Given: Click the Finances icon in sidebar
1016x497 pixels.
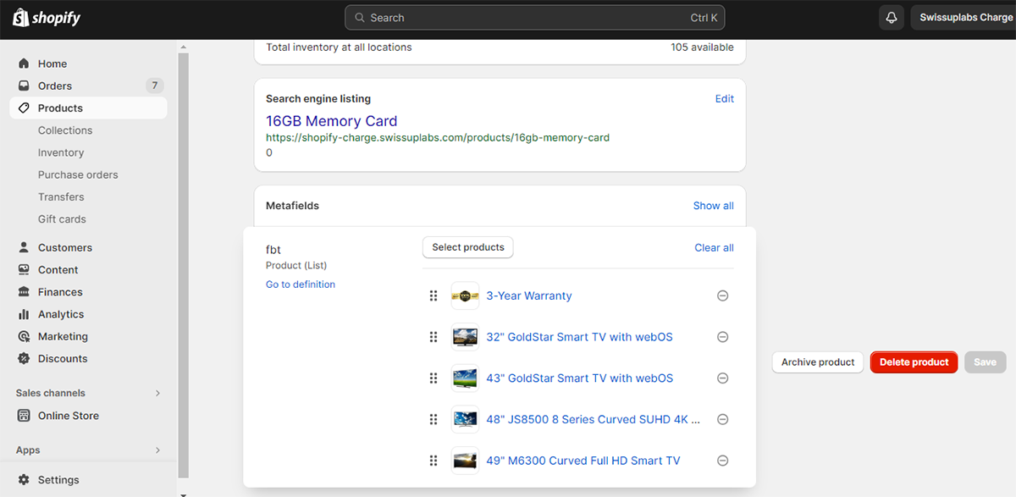Looking at the screenshot, I should 24,292.
